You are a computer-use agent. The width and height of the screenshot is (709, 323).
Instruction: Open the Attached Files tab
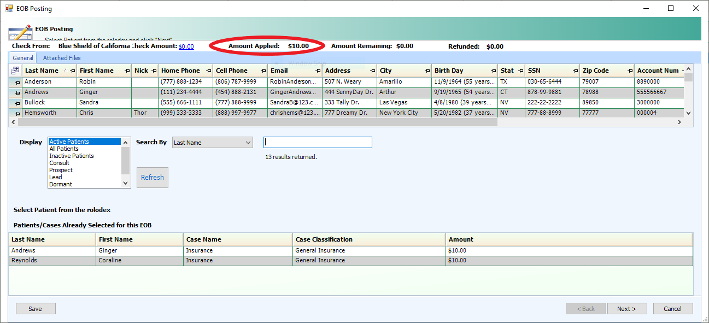click(x=62, y=58)
